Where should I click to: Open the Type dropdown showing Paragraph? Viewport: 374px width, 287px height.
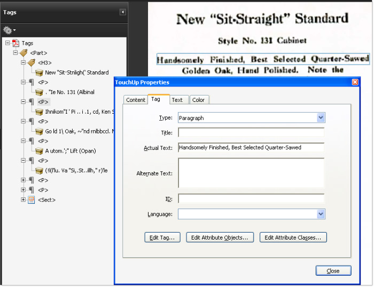coord(321,118)
